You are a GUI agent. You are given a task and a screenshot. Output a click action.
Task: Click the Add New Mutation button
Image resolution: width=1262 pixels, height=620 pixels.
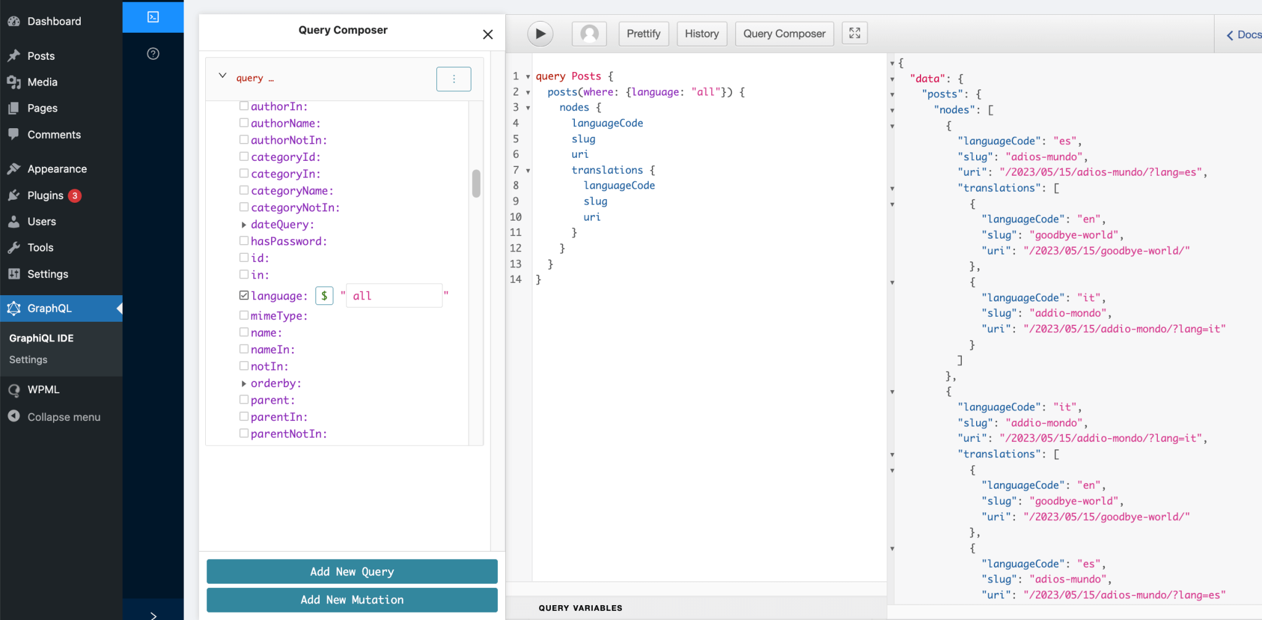point(351,599)
